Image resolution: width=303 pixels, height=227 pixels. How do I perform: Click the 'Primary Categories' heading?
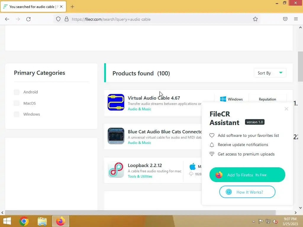pyautogui.click(x=39, y=73)
